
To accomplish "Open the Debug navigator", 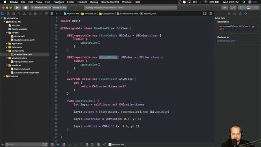I will tap(35, 13).
